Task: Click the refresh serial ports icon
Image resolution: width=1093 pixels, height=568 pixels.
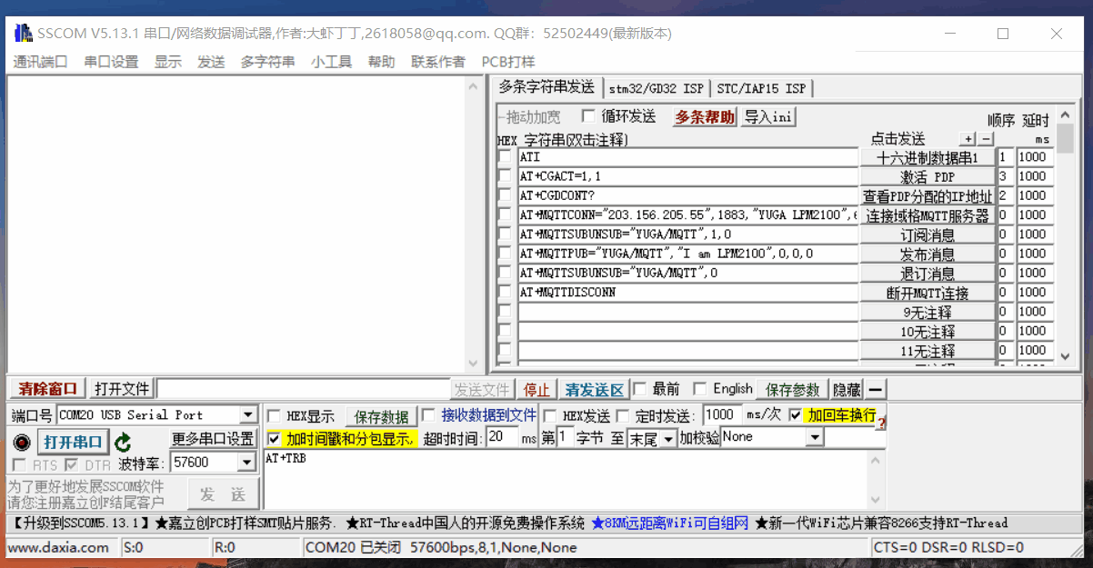Action: click(x=124, y=443)
